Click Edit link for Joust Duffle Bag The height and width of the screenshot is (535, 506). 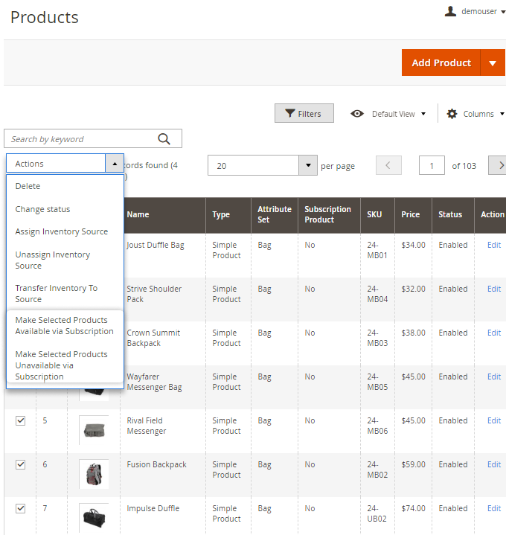pos(494,245)
